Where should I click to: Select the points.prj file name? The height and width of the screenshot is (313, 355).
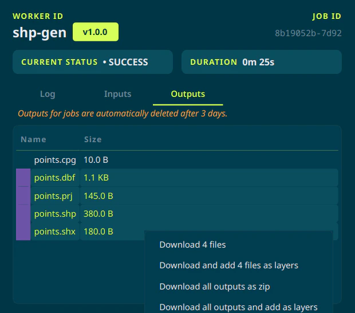53,196
